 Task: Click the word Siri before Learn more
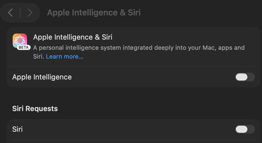click(x=38, y=57)
